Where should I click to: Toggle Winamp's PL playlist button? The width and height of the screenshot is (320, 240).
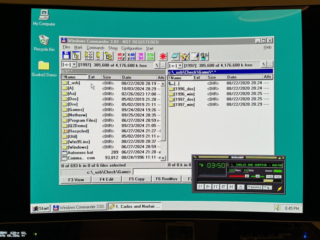tap(278, 177)
